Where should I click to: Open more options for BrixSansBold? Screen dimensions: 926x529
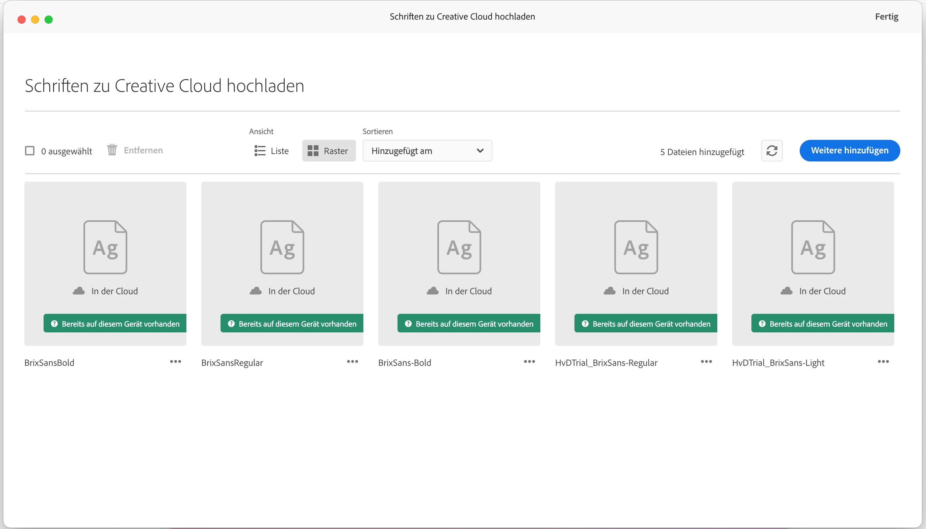(175, 361)
